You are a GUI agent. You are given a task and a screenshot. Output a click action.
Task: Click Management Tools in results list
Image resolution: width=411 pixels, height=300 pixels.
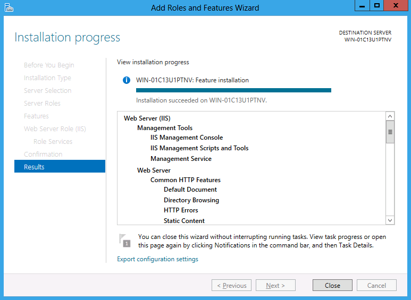pos(165,128)
